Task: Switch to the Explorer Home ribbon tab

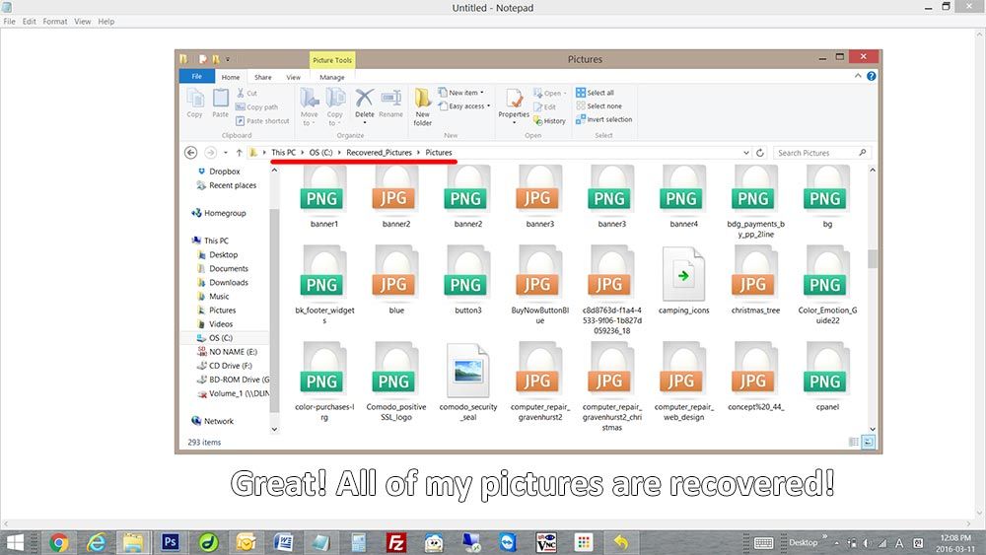Action: tap(230, 77)
